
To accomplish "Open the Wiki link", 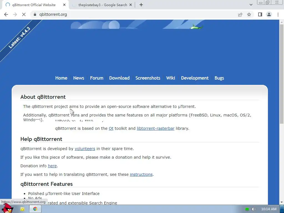I will click(171, 78).
